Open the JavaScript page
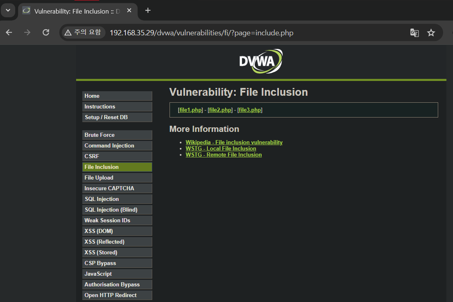453x302 pixels. pos(117,274)
